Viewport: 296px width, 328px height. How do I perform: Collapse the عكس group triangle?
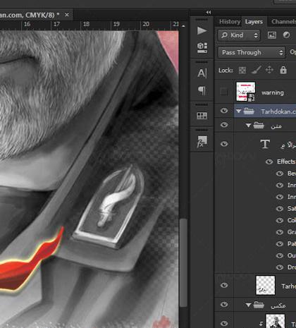pos(248,305)
